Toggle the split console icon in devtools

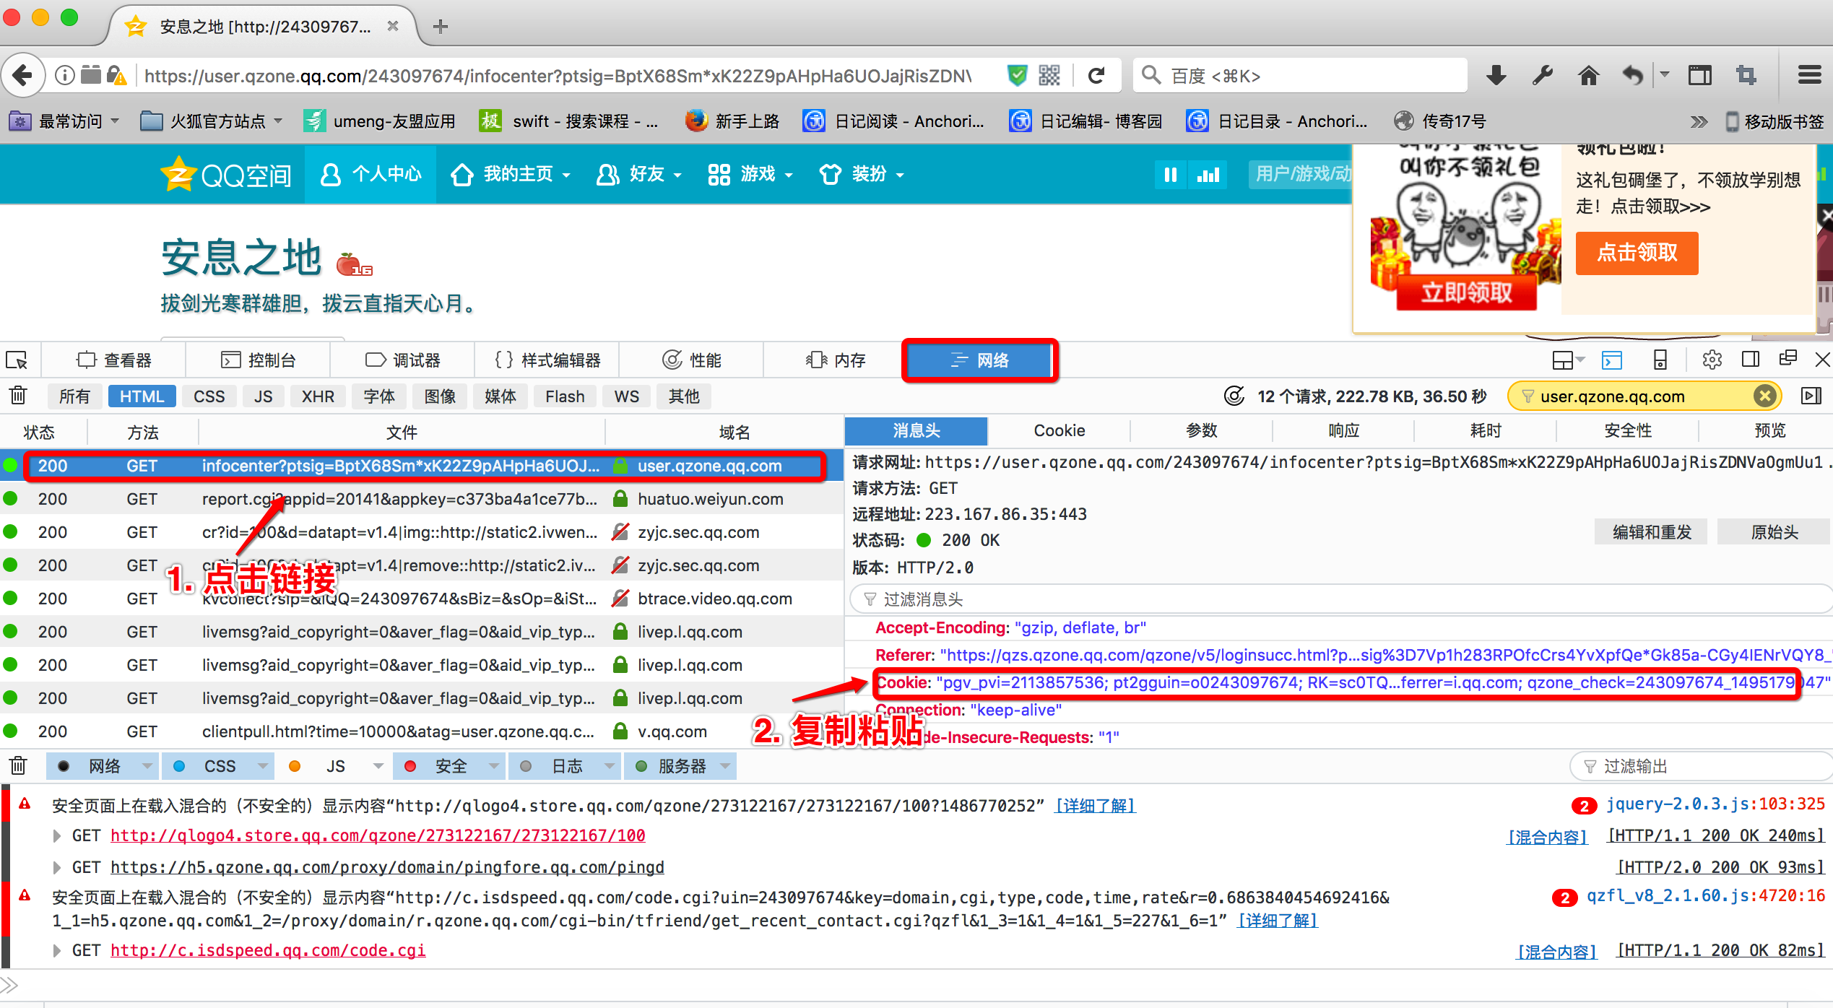(x=1612, y=360)
